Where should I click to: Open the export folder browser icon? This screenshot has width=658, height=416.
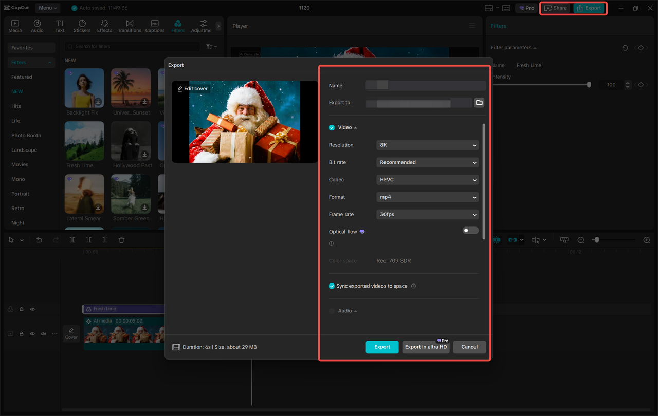pos(479,102)
